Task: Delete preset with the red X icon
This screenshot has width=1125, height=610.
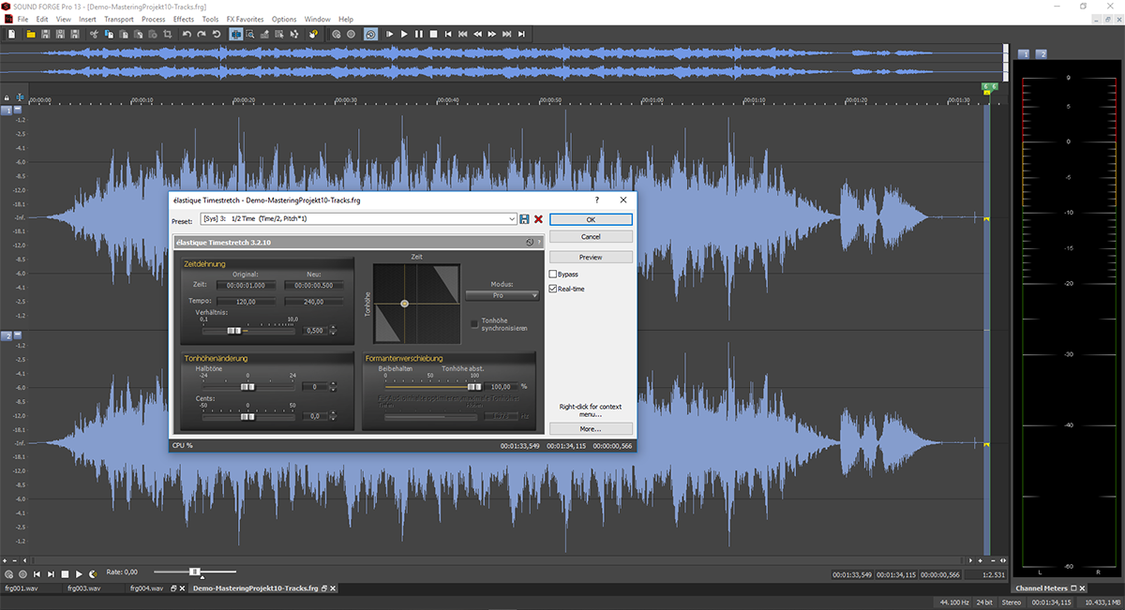Action: pos(538,218)
